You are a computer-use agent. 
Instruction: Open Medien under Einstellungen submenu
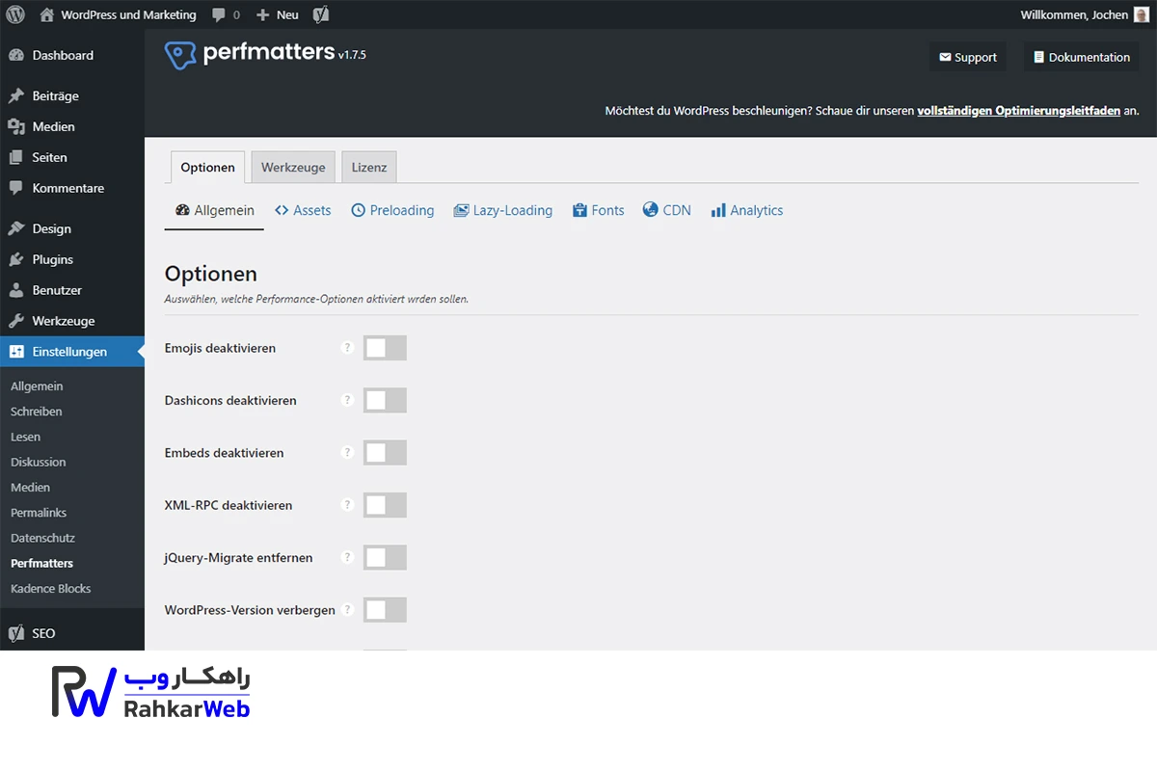(x=31, y=488)
